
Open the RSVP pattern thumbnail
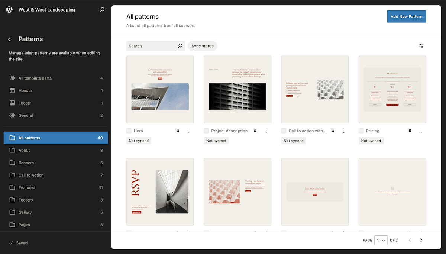pyautogui.click(x=160, y=191)
